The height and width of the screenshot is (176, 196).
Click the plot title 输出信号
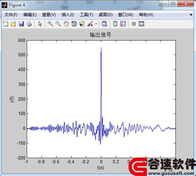pyautogui.click(x=100, y=35)
